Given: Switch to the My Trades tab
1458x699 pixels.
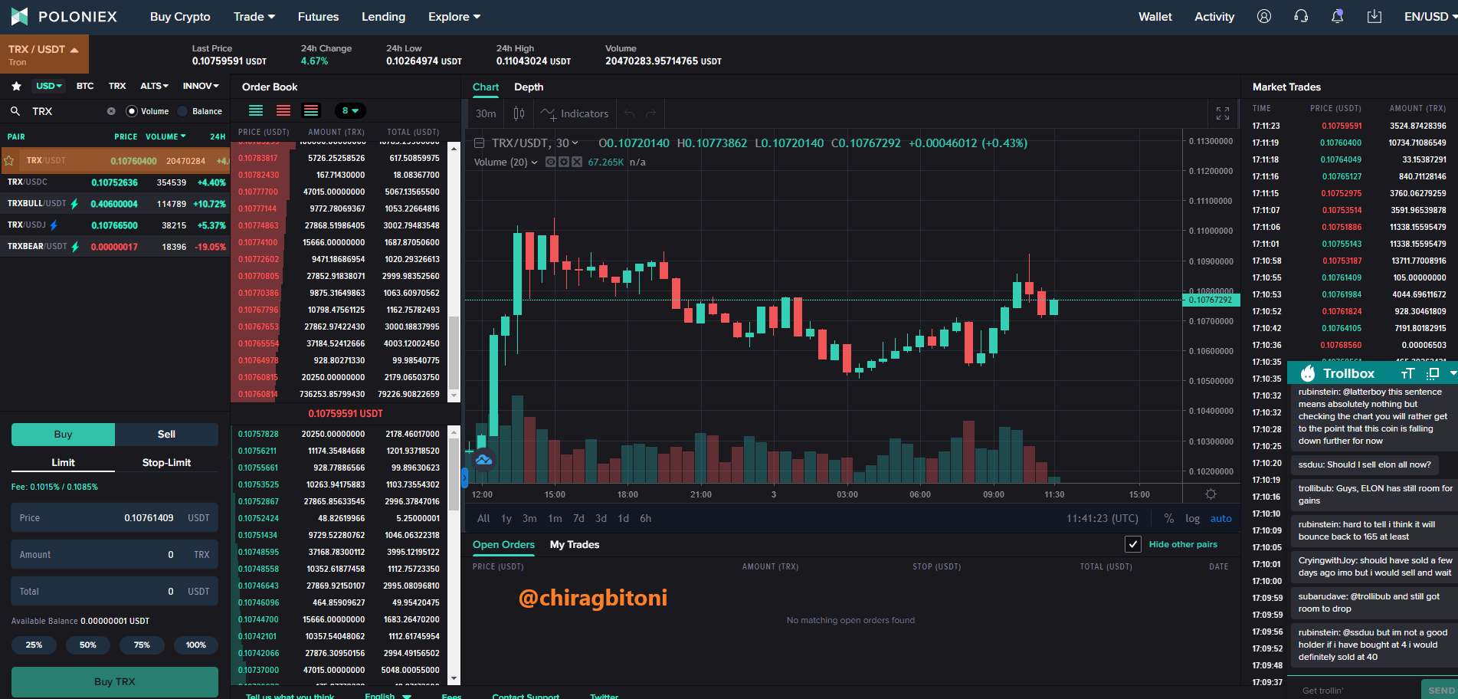Looking at the screenshot, I should pos(575,544).
